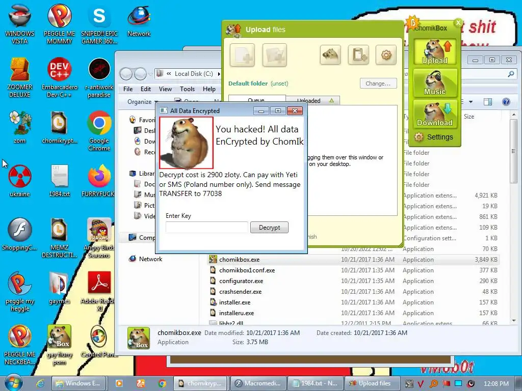Screen dimensions: 522x391
Task: Open Explorer Tools menu
Action: pyautogui.click(x=187, y=89)
